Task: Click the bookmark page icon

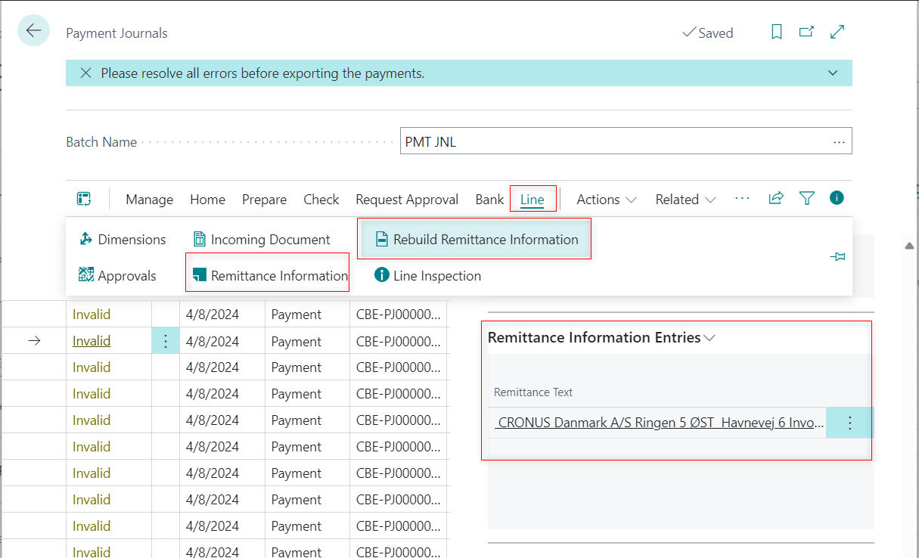Action: [x=776, y=32]
